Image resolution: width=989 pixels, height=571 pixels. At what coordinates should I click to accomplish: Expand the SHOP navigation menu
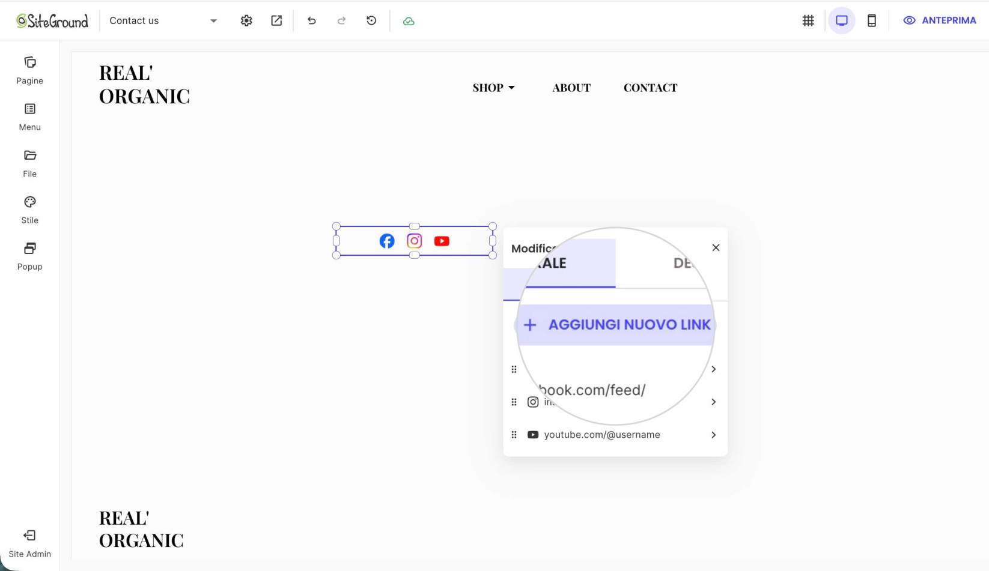[x=493, y=88]
